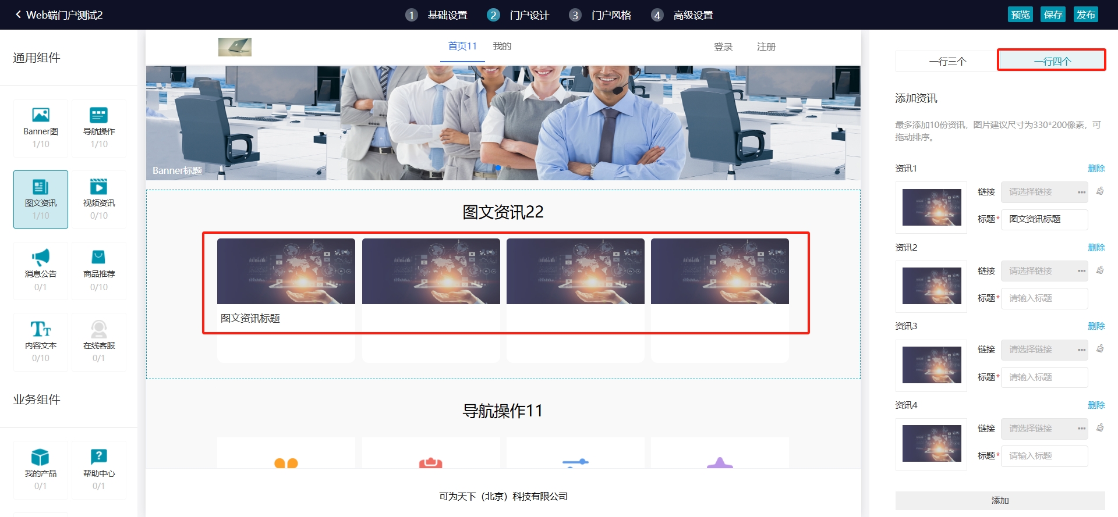Click the 资讯1 image thumbnail in settings
This screenshot has height=517, width=1118.
pos(932,208)
